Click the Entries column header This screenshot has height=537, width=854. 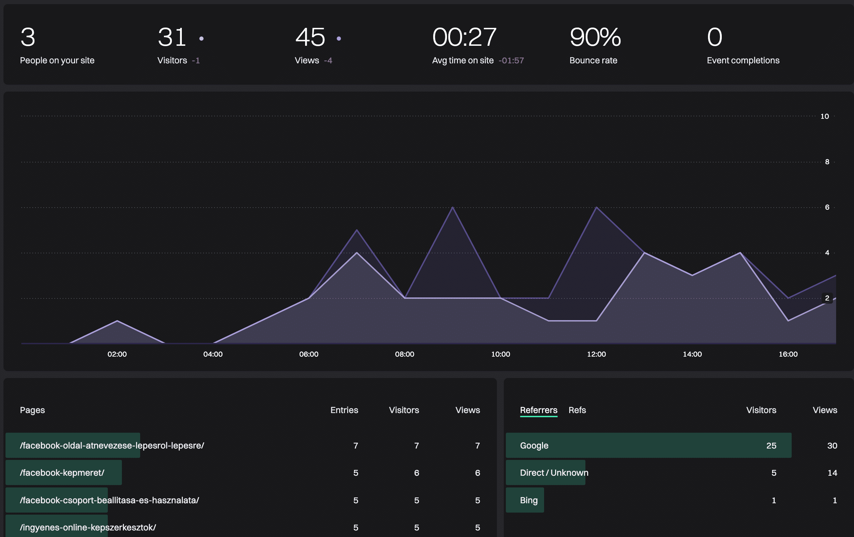click(344, 410)
